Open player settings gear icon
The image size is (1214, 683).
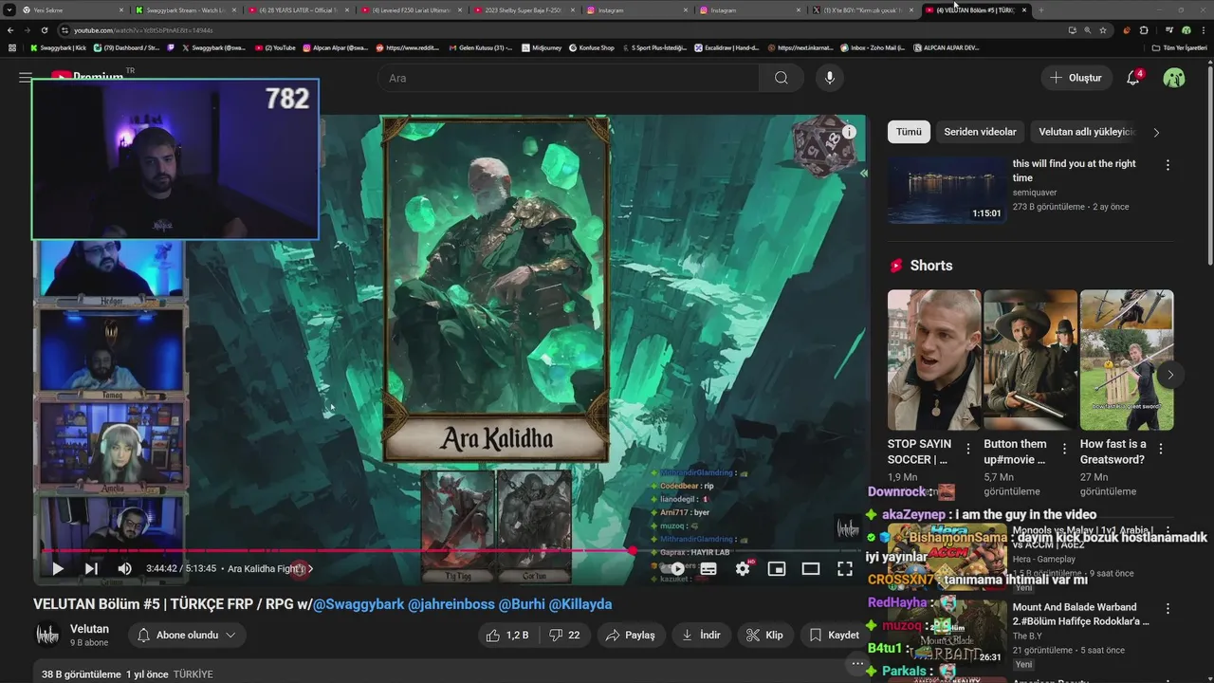(x=743, y=569)
